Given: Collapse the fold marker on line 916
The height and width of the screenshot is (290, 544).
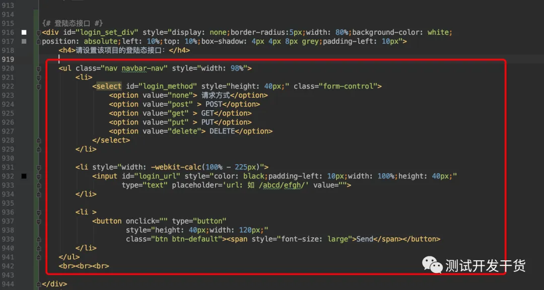Looking at the screenshot, I should click(x=38, y=33).
